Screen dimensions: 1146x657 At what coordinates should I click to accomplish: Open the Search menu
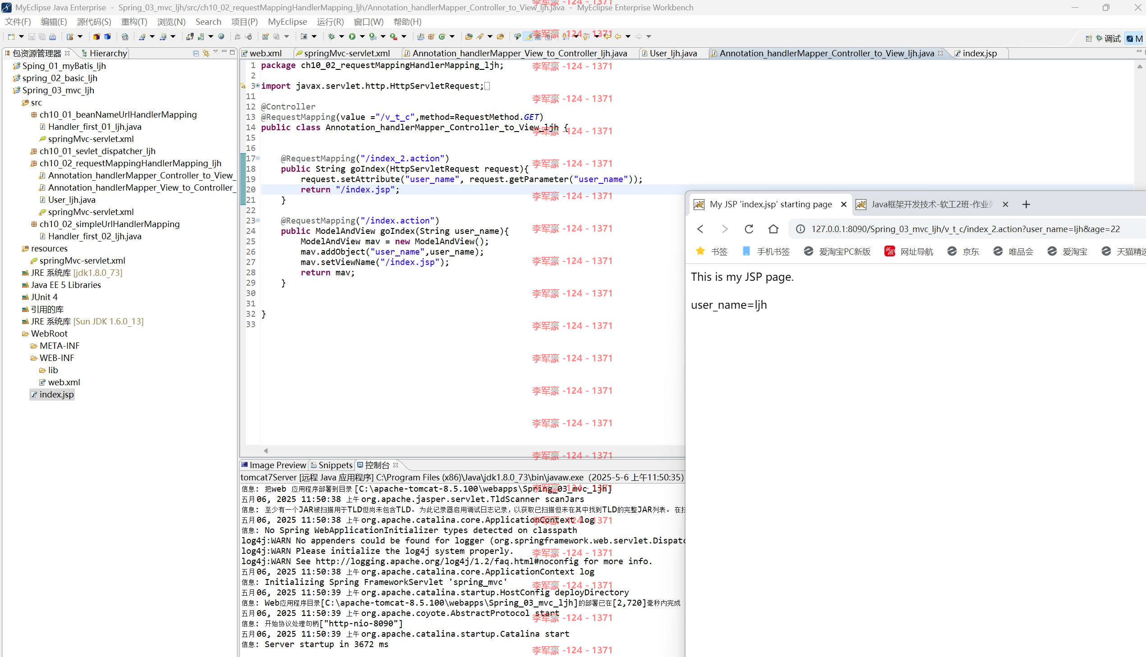pos(208,22)
